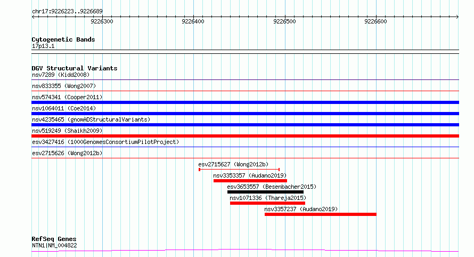Click the blue bar under nsv574341

point(245,102)
